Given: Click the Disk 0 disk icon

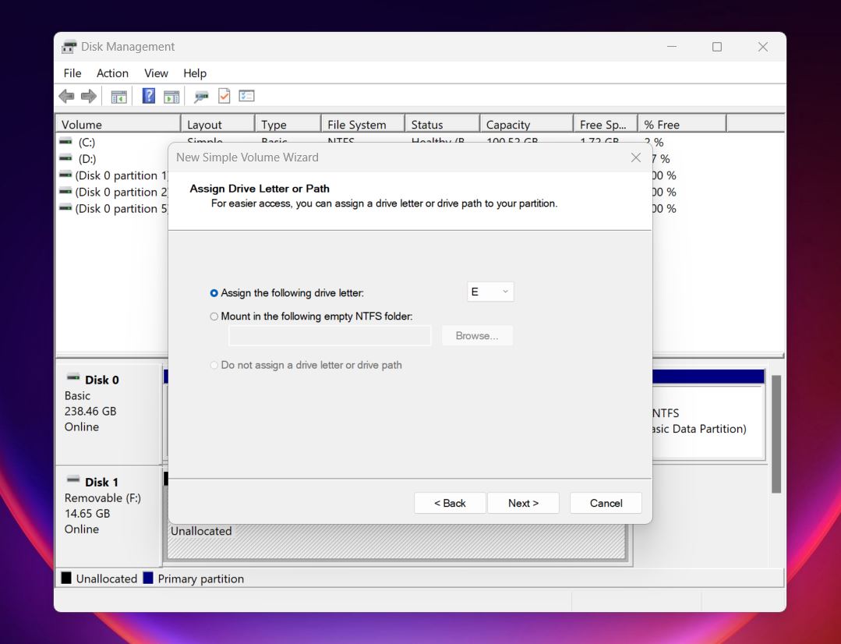Looking at the screenshot, I should [73, 377].
